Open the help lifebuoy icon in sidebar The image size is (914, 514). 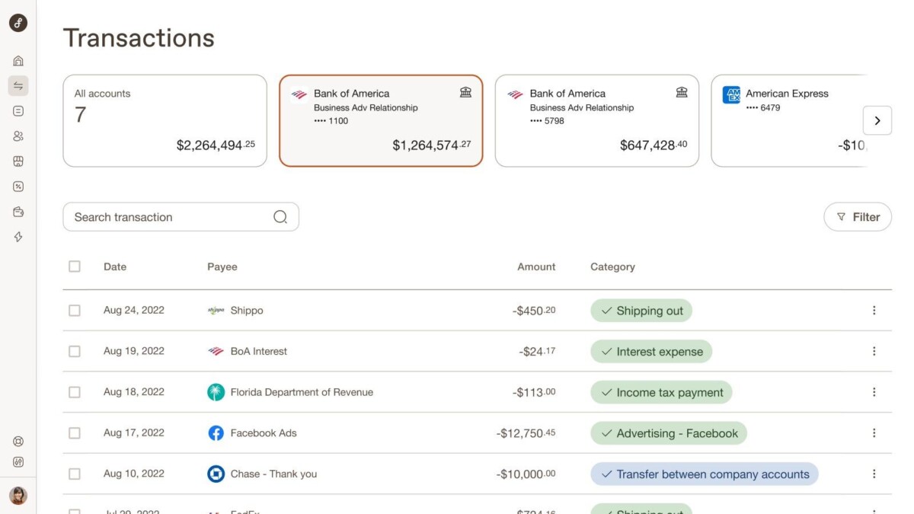[x=18, y=442]
